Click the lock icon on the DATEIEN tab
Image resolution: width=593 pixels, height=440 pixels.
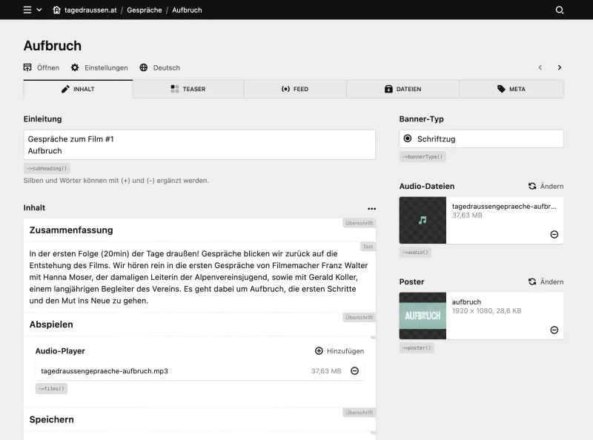(388, 89)
